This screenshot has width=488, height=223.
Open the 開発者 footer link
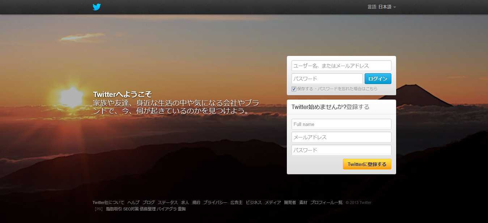pyautogui.click(x=290, y=202)
